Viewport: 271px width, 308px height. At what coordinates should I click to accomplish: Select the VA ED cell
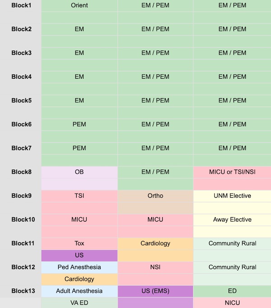[x=79, y=303]
